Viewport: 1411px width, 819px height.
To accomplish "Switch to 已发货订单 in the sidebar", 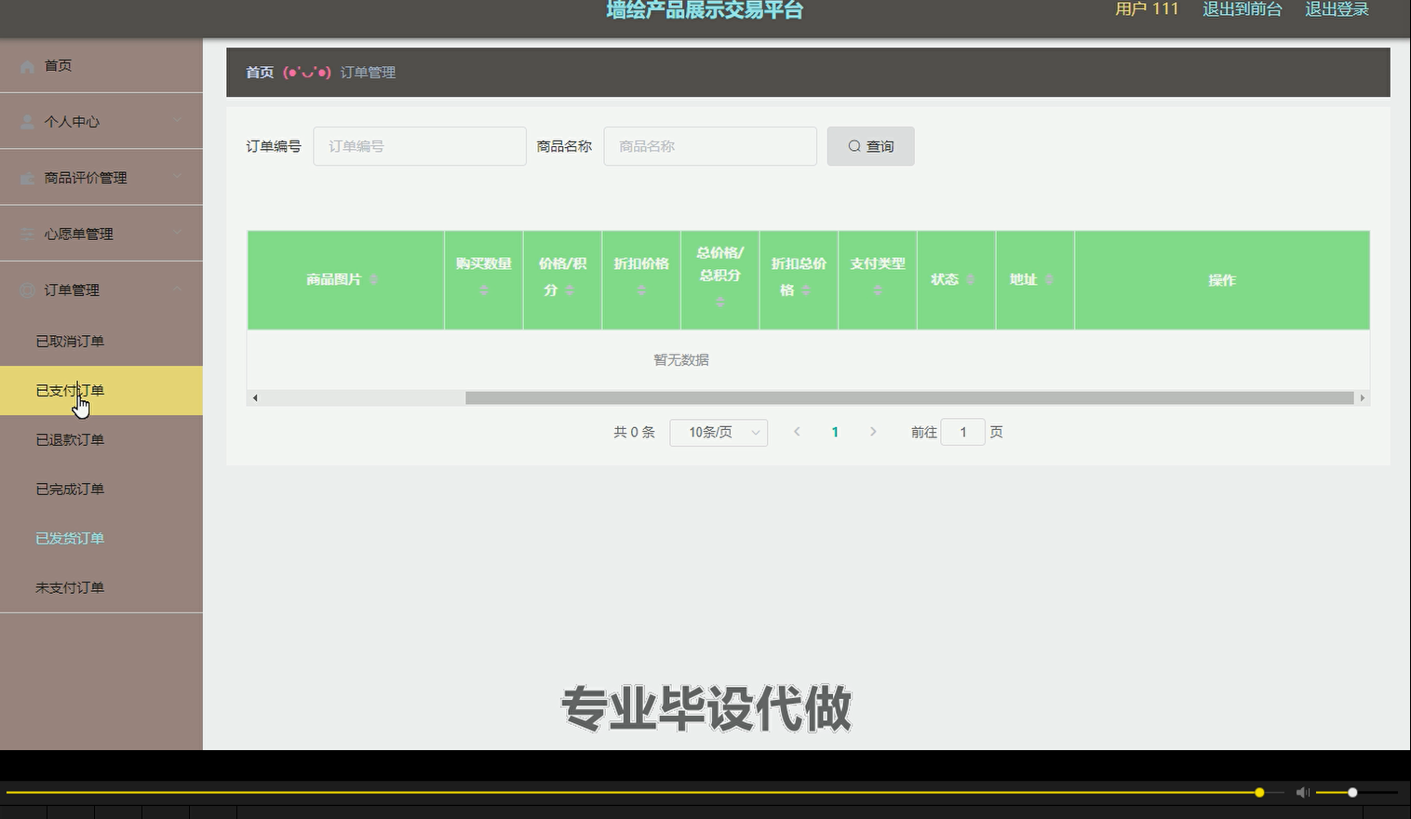I will click(69, 537).
